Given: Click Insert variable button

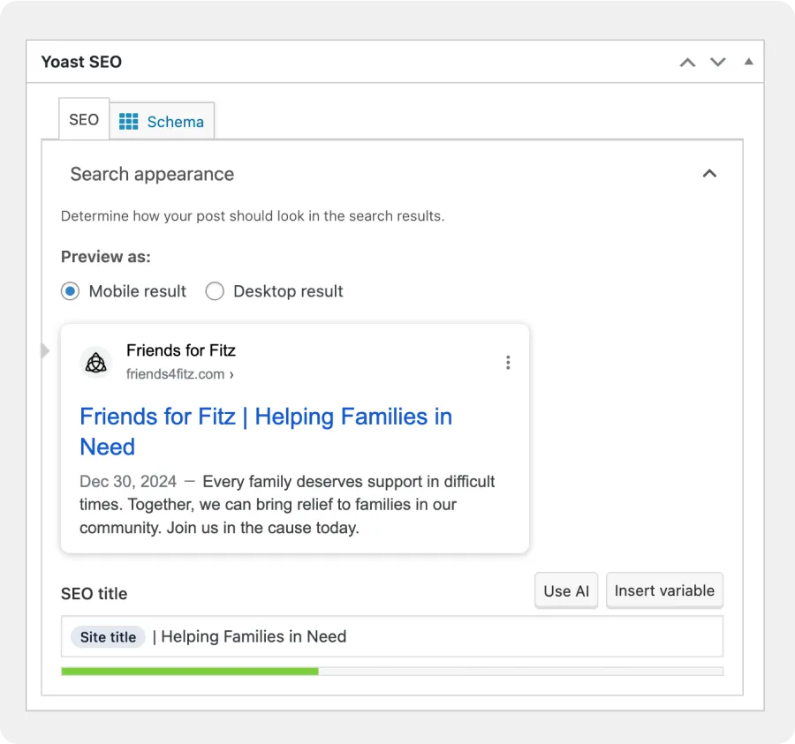Looking at the screenshot, I should click(x=664, y=590).
